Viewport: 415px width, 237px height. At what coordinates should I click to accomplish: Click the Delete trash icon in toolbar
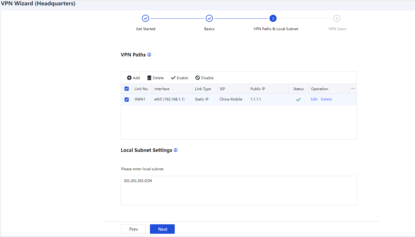(x=149, y=78)
